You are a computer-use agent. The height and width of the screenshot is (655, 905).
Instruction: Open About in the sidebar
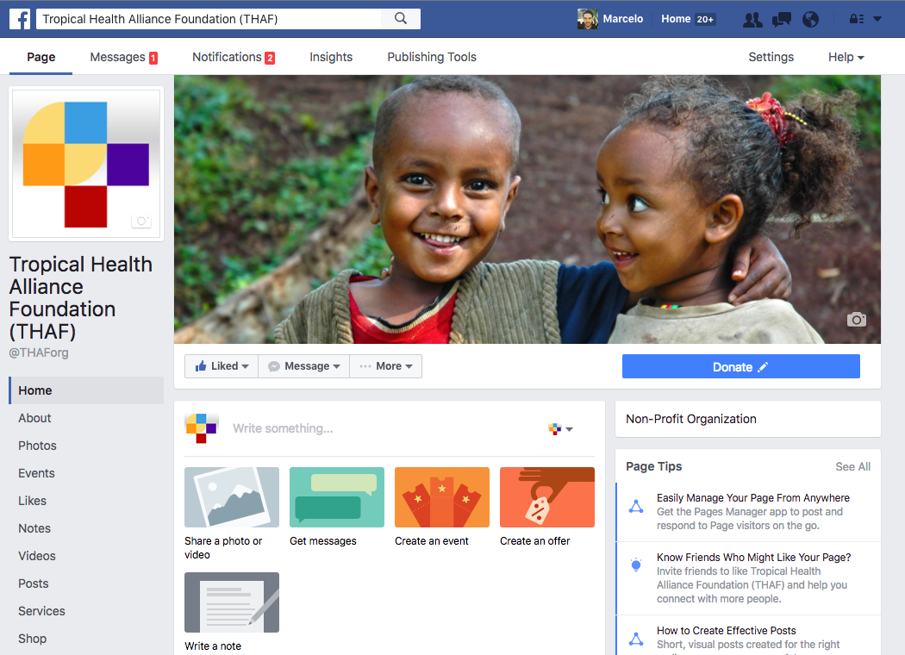tap(34, 418)
